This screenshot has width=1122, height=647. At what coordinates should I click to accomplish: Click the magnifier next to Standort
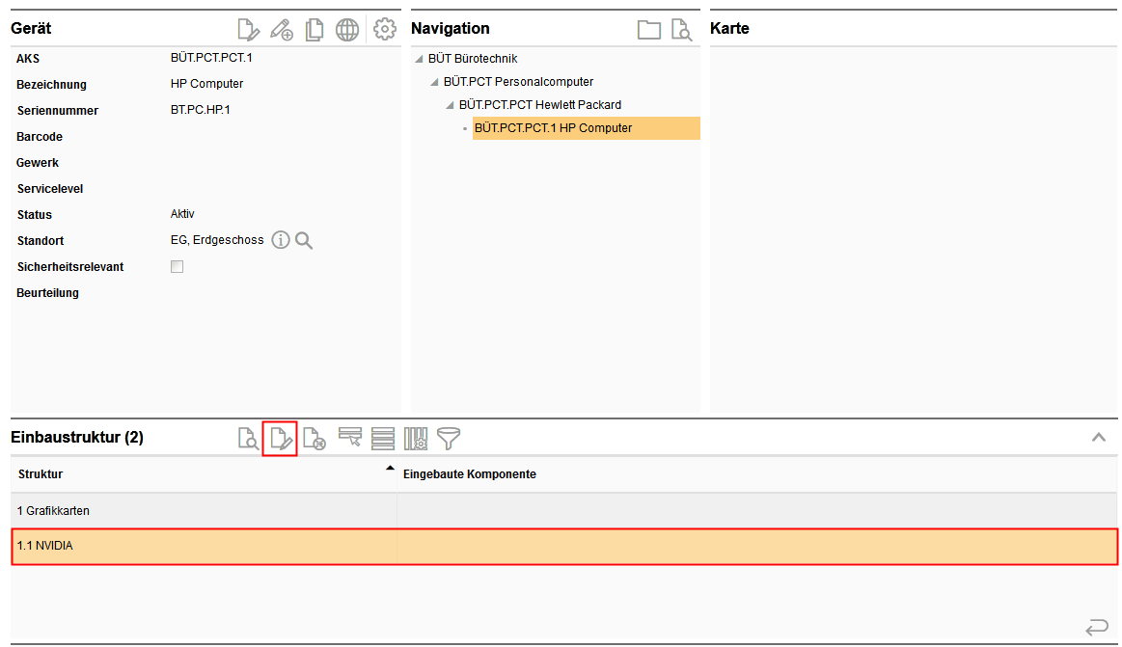coord(304,240)
